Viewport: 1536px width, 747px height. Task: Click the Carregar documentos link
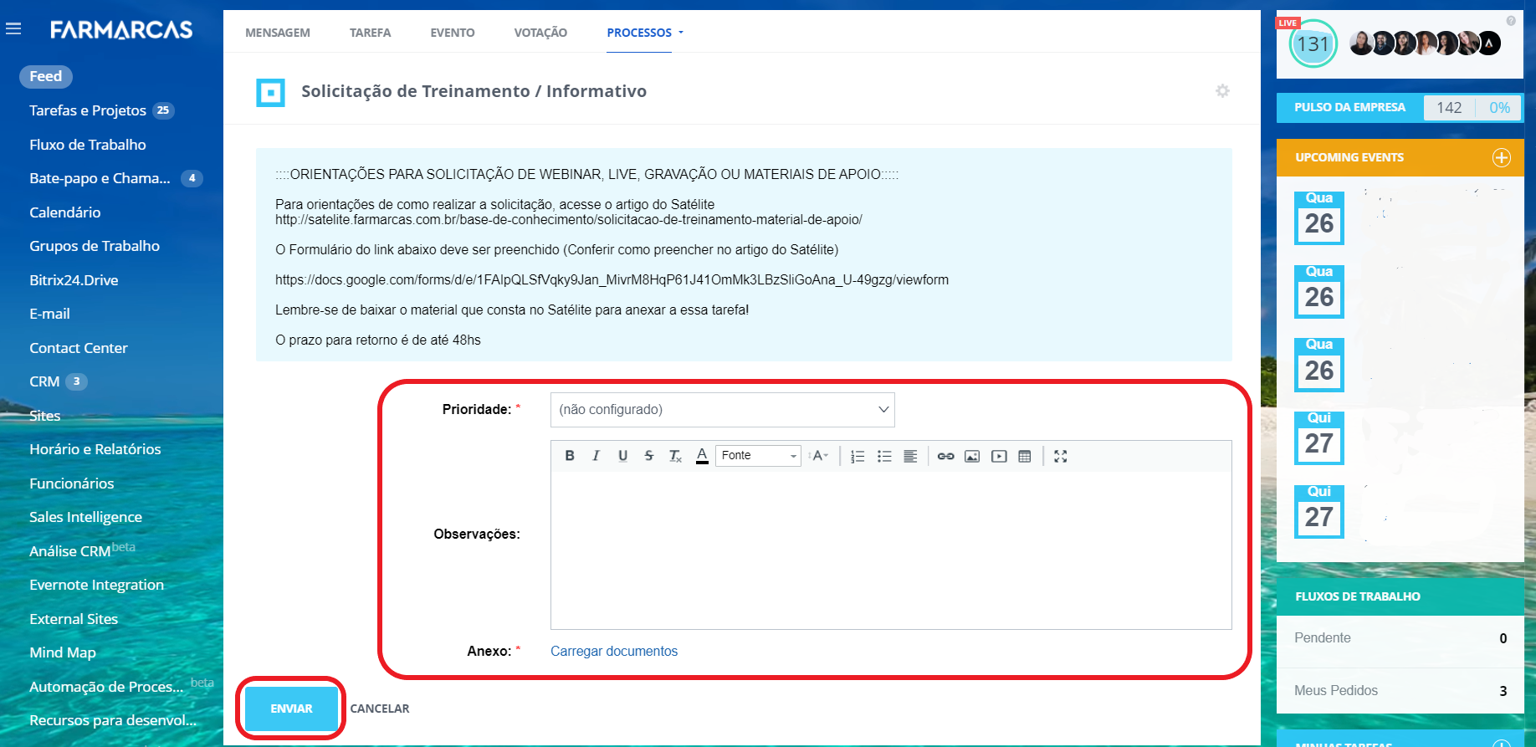613,651
